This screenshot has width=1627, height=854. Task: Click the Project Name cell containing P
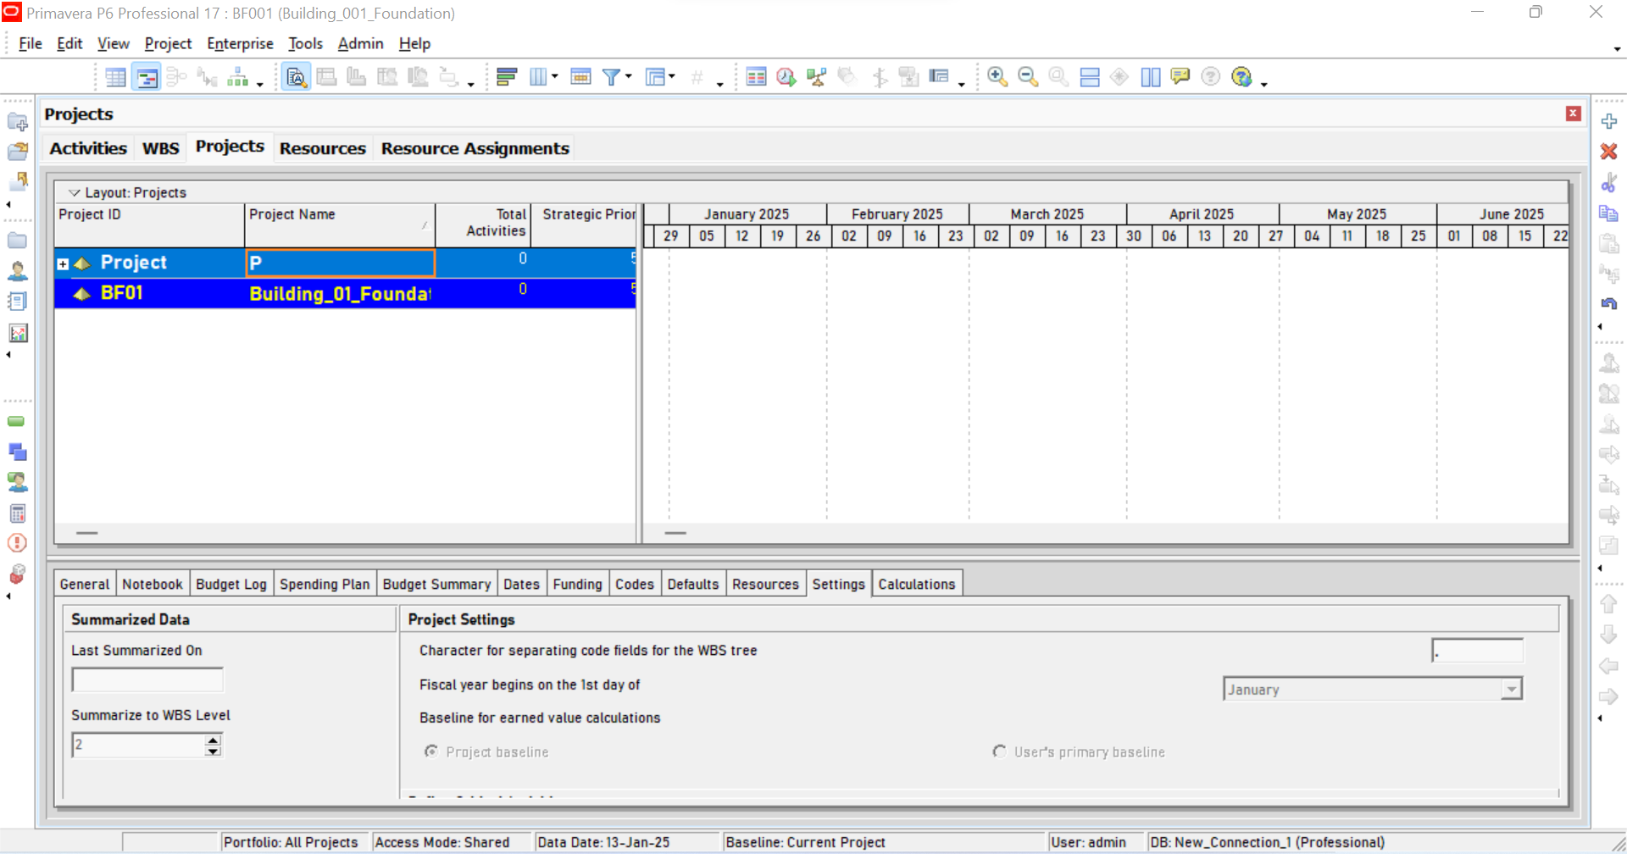point(340,263)
